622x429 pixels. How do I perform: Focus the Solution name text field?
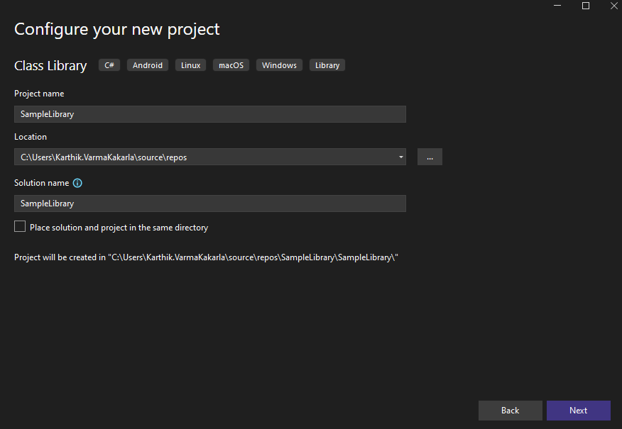pyautogui.click(x=210, y=204)
